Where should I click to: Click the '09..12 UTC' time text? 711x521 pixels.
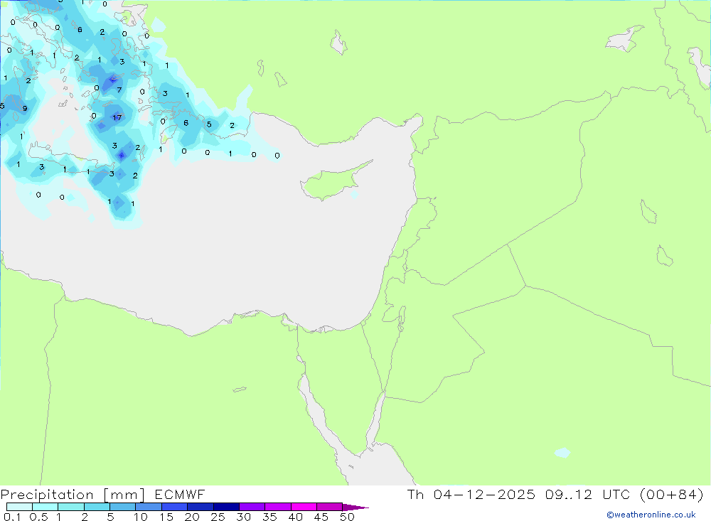(589, 494)
